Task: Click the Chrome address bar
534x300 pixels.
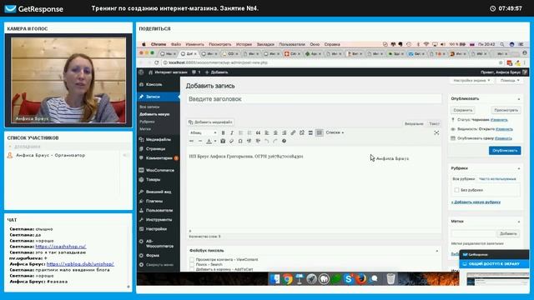Action: pyautogui.click(x=330, y=63)
